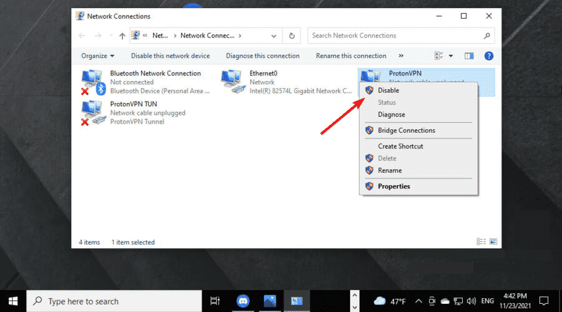The height and width of the screenshot is (312, 562).
Task: Click the Ethernet0 adapter icon
Action: click(x=233, y=82)
